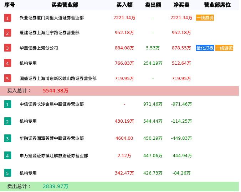Image resolution: width=241 pixels, height=192 pixels.
Task: Click the red rank badge 3
Action: [7, 48]
